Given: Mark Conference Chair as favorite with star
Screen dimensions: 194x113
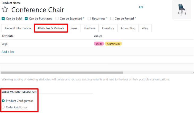Looking at the screenshot, I should click(5, 10).
